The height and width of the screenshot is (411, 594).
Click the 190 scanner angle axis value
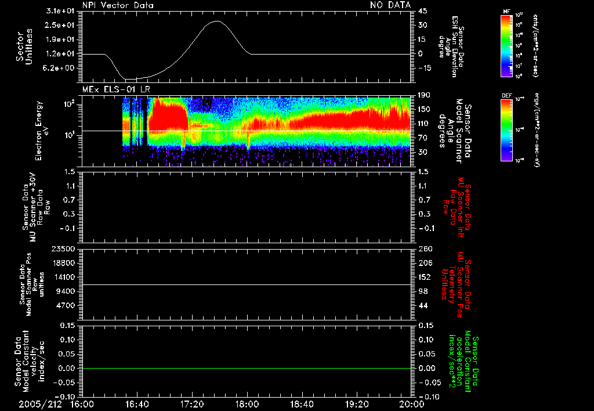click(x=425, y=95)
